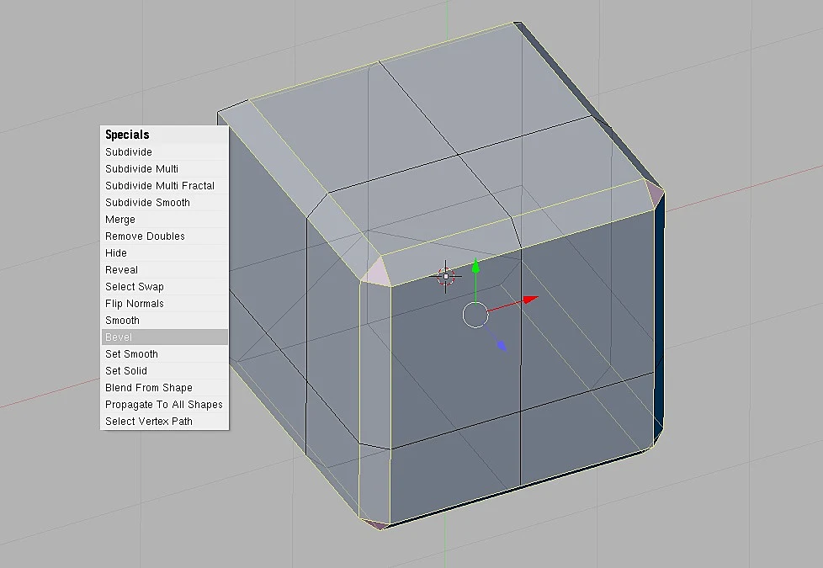Choose Select Swap option
The width and height of the screenshot is (823, 568).
pos(164,287)
